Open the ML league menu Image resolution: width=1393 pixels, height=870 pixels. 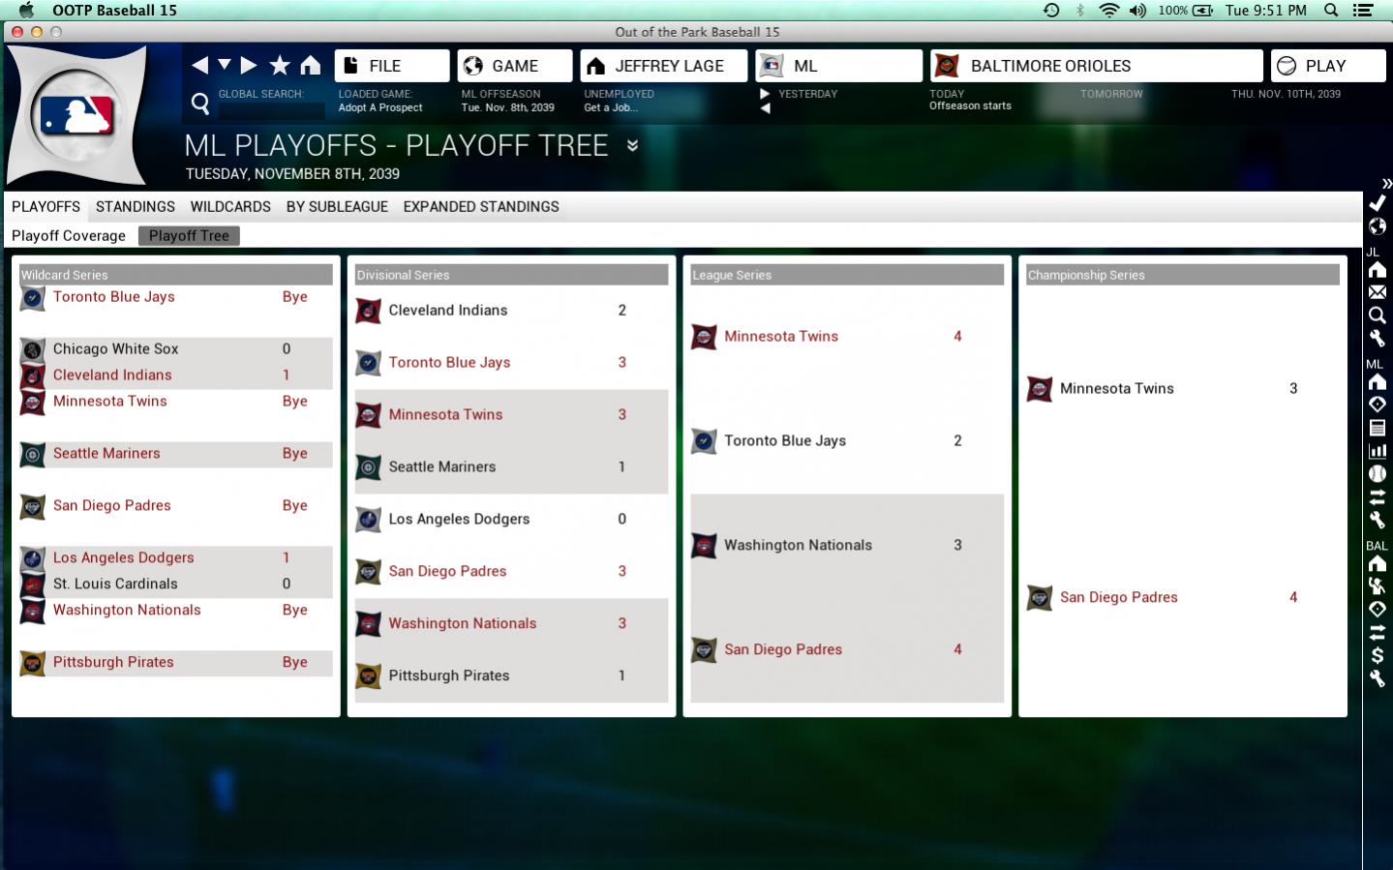point(839,66)
